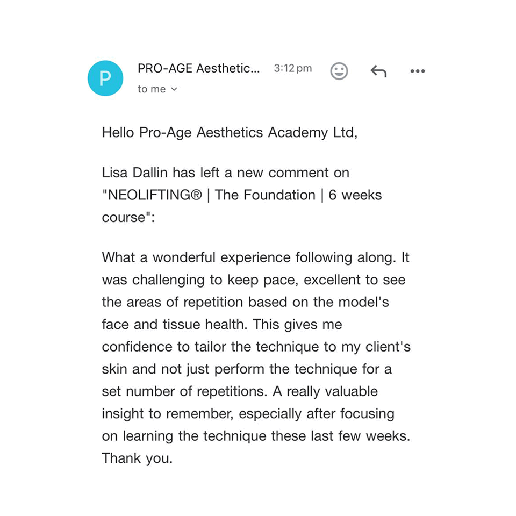
Task: Click "The Foundation" in the course title
Action: [265, 195]
